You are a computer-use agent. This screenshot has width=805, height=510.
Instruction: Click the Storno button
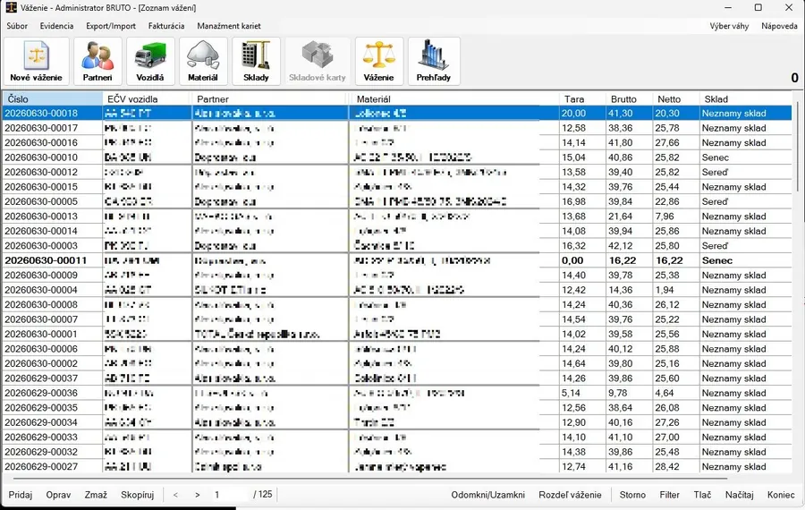tap(632, 495)
